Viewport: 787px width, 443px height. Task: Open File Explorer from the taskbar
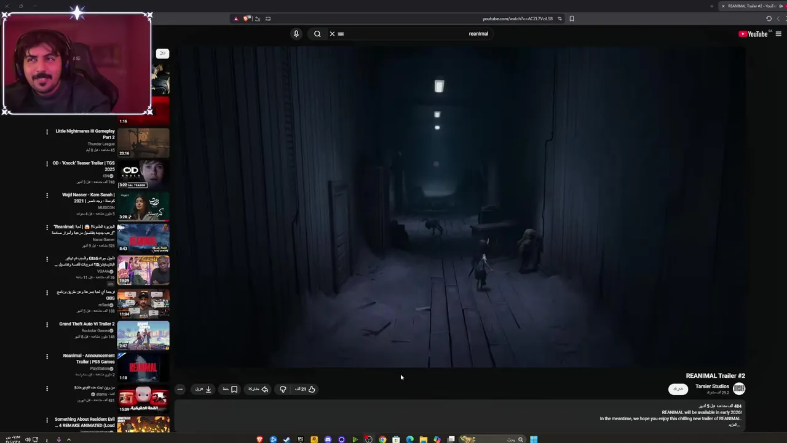click(424, 439)
